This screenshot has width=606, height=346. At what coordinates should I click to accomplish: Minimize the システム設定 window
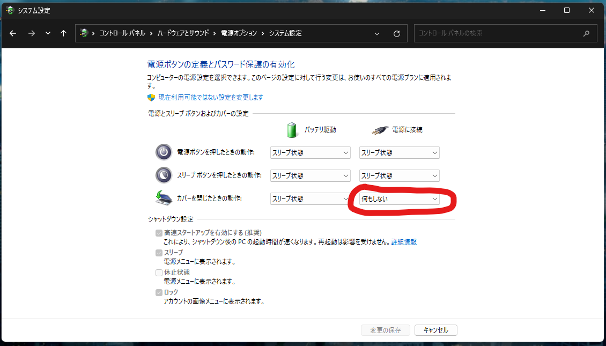pos(543,10)
